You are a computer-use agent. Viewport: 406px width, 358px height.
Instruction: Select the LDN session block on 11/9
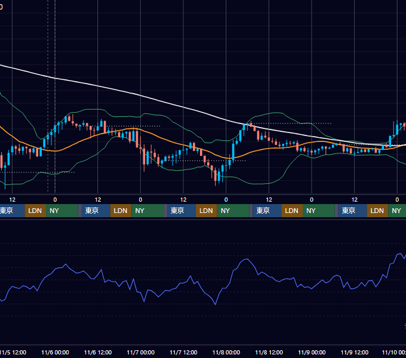(x=377, y=211)
